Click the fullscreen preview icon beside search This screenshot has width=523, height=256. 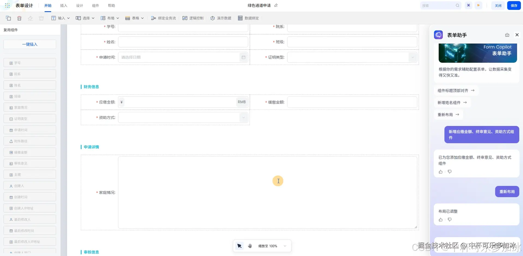click(468, 5)
